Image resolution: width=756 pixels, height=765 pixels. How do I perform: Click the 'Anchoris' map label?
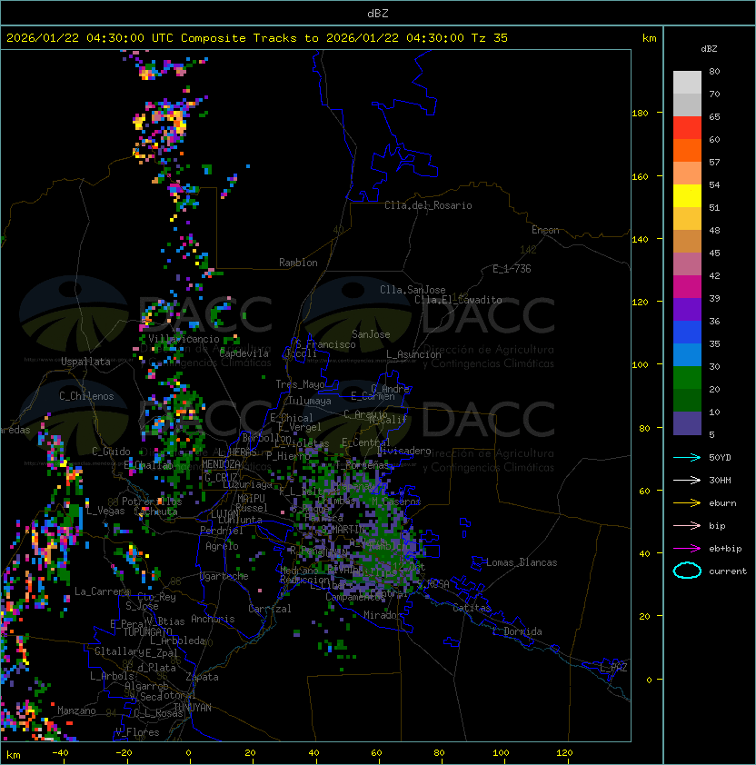[213, 619]
